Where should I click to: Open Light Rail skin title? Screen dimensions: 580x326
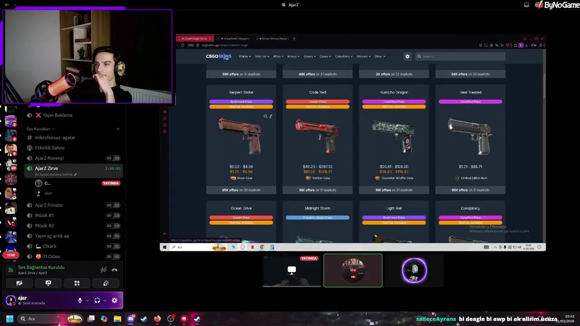tap(394, 208)
